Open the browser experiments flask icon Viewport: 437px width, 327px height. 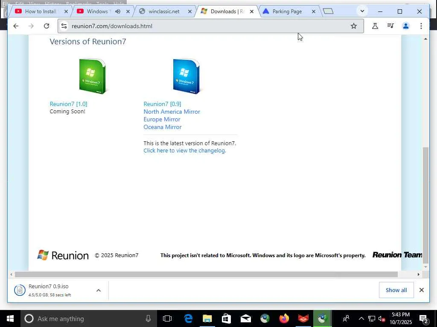375,26
